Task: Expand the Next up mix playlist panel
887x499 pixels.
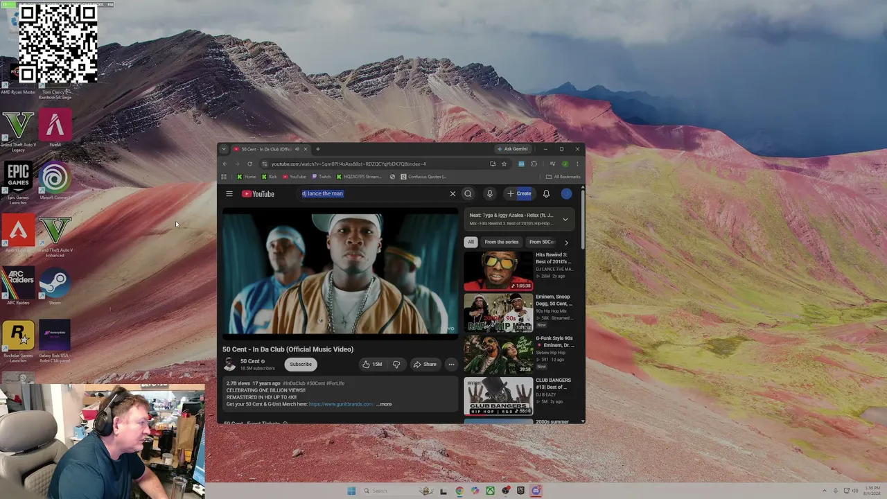Action: [565, 219]
